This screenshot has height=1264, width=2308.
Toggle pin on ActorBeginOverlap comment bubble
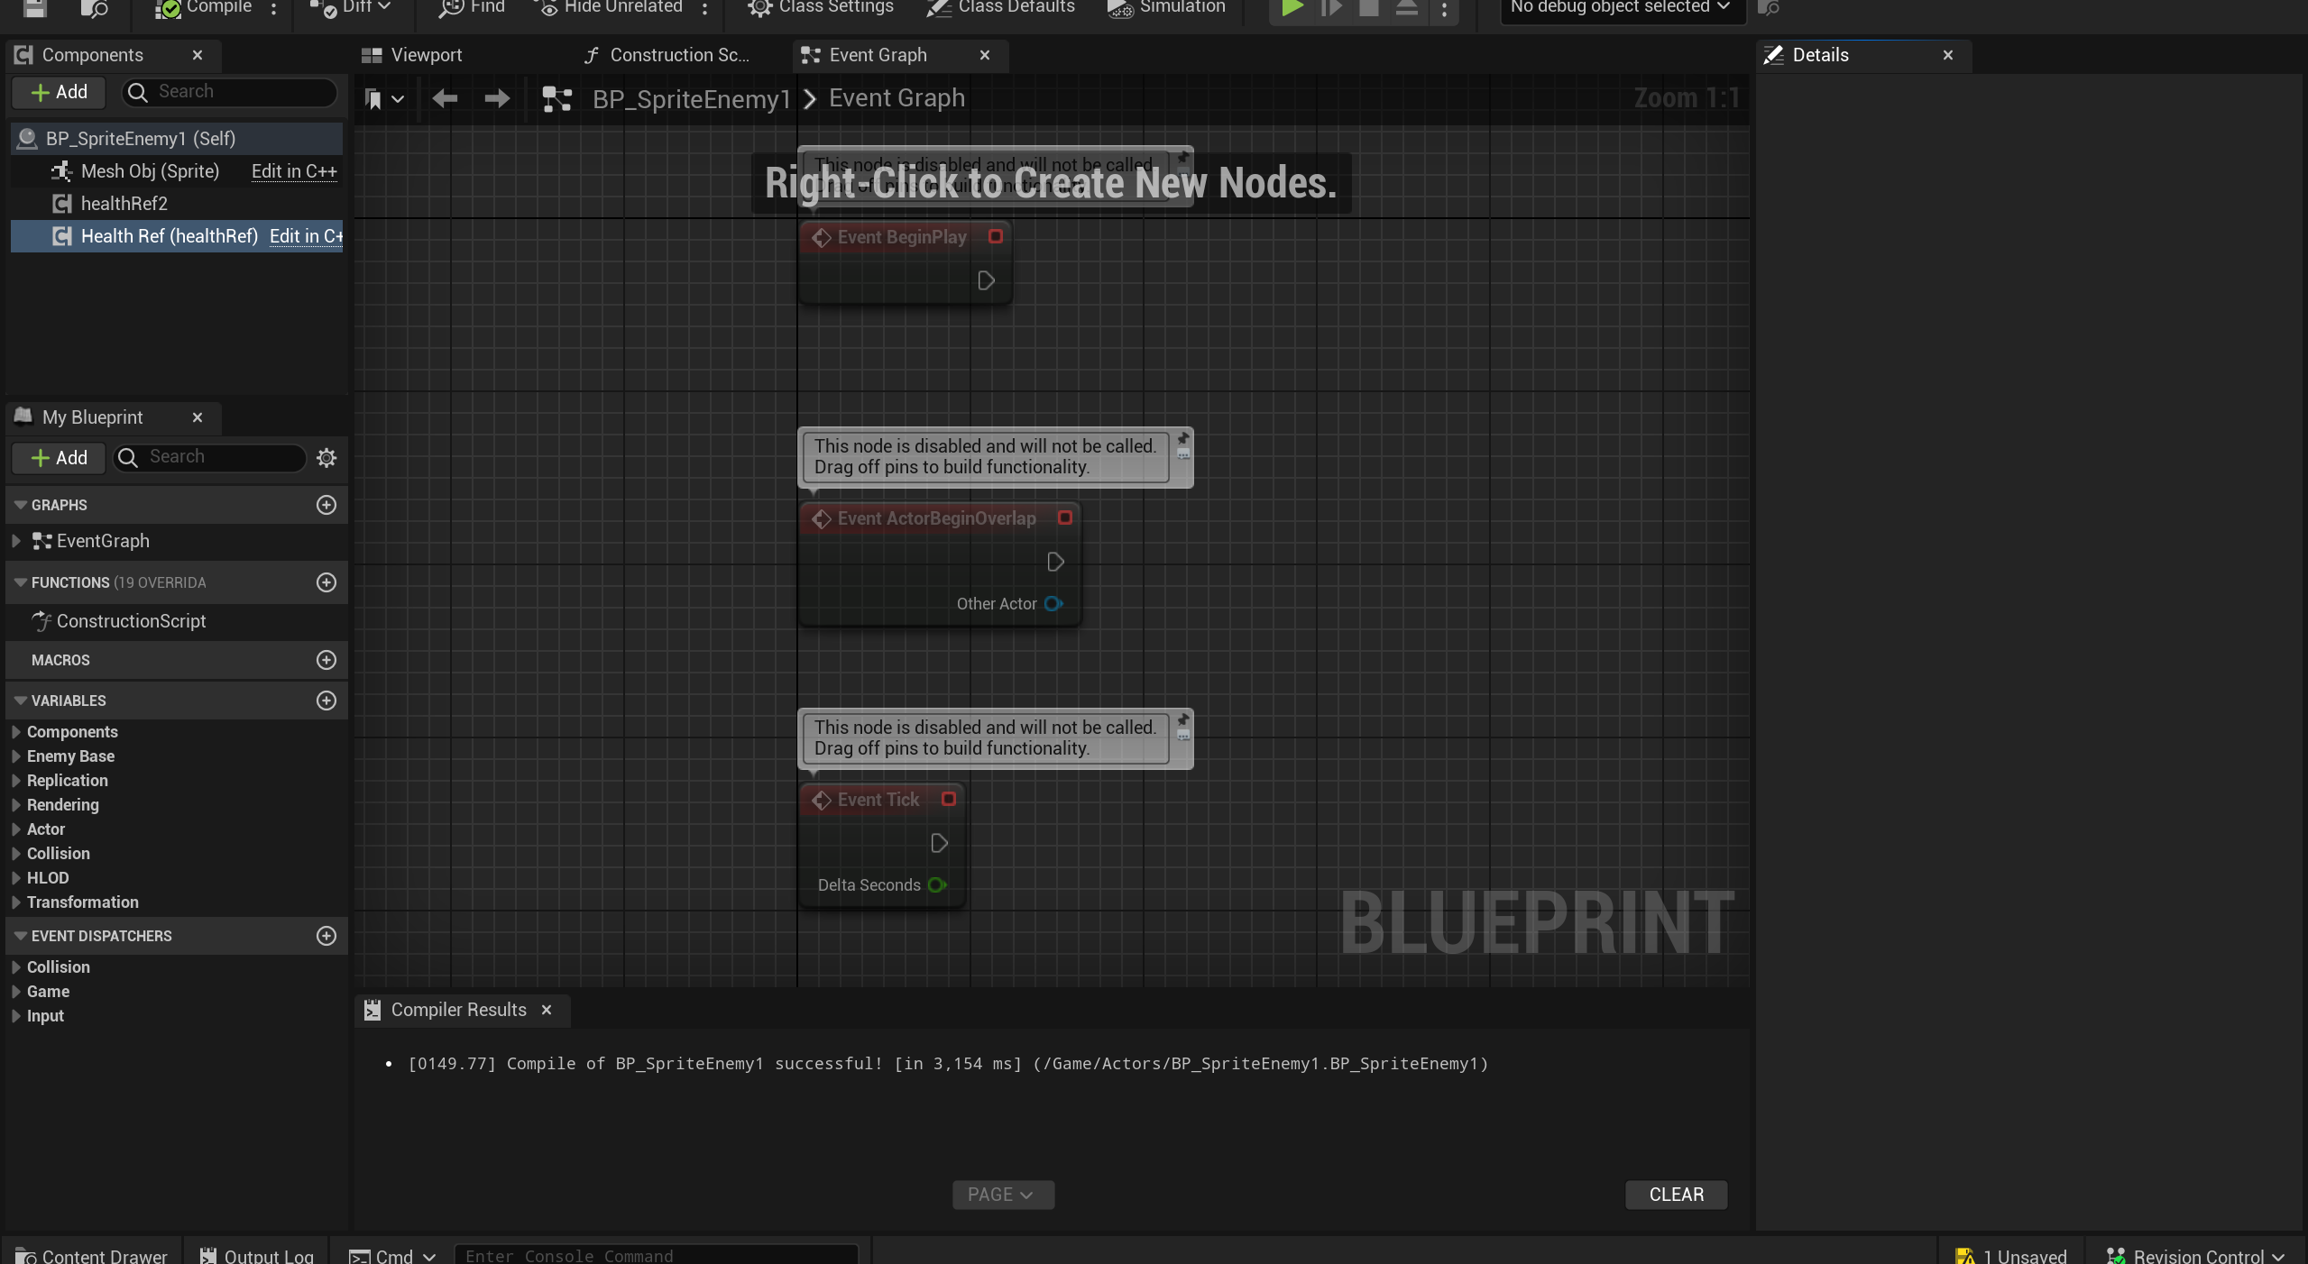click(1183, 439)
